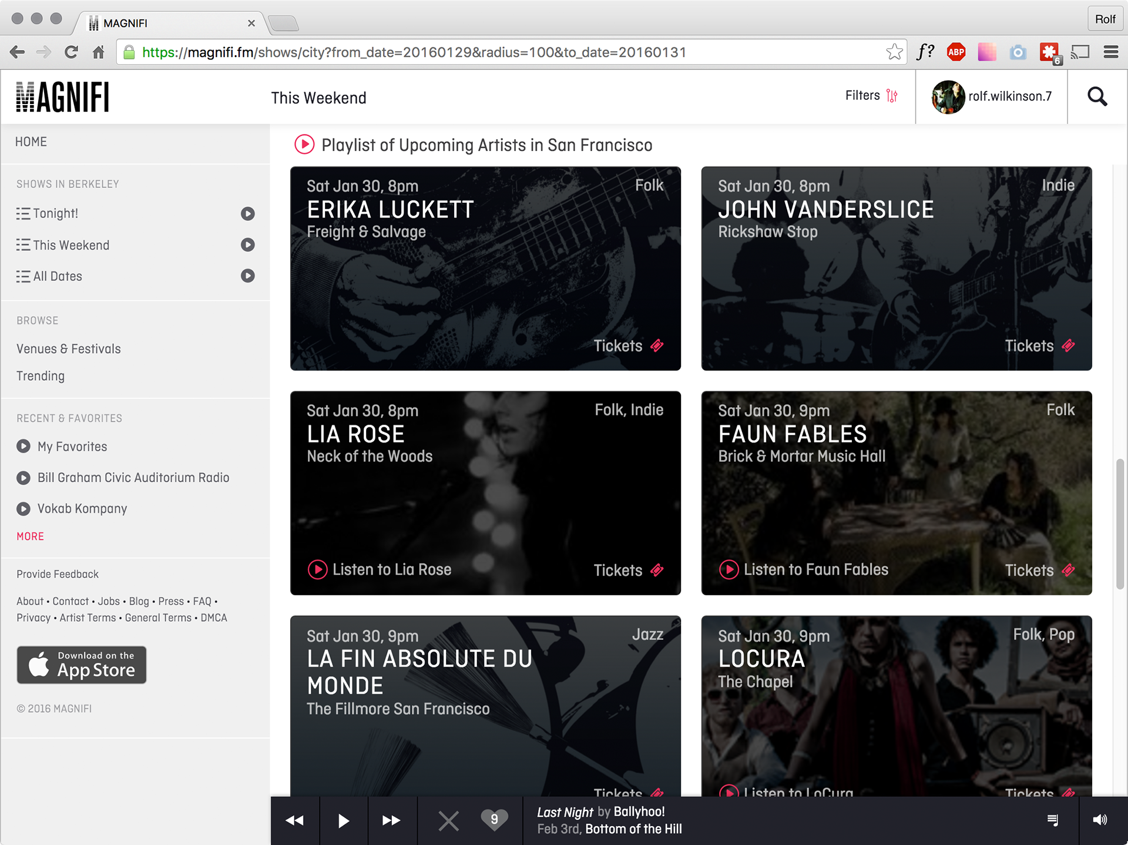This screenshot has height=845, width=1128.
Task: Open the camera screenshot extension
Action: click(x=1018, y=52)
